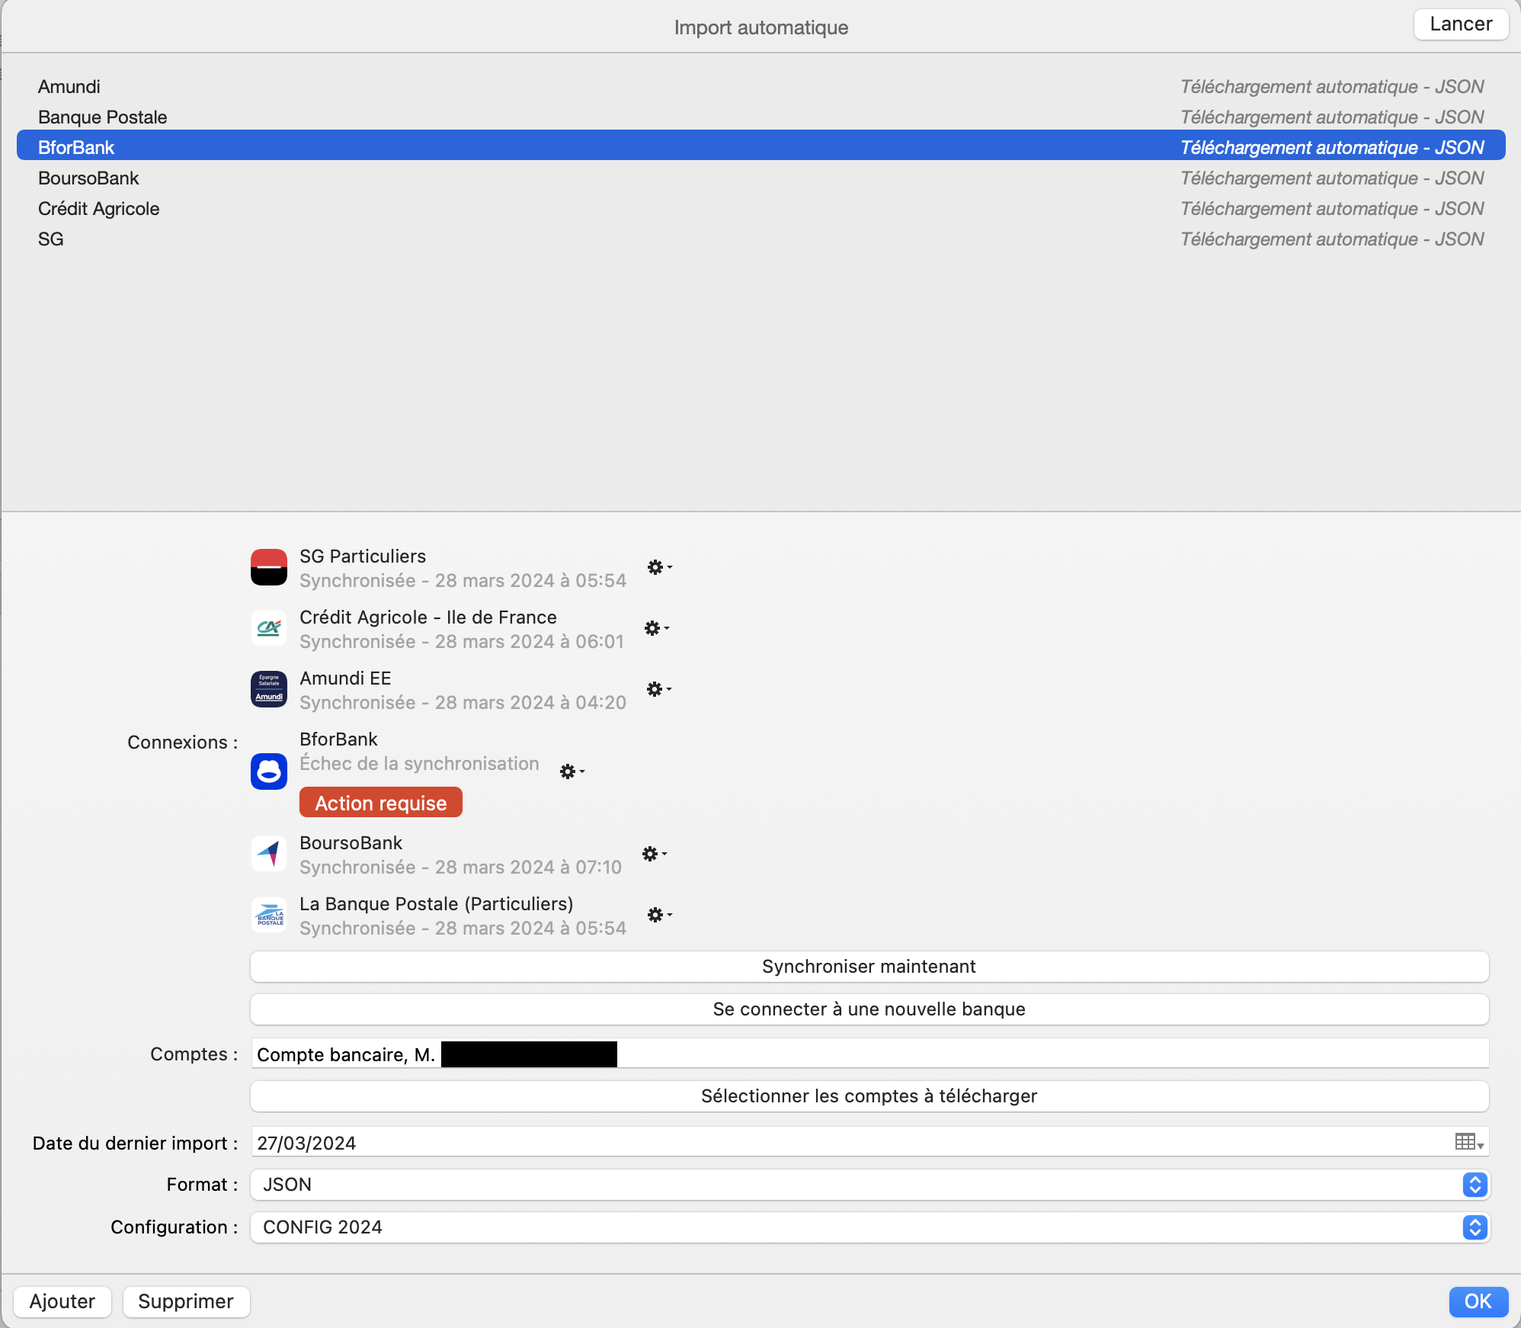The image size is (1521, 1328).
Task: Open the Configuration CONFIG 2024 dropdown
Action: click(869, 1227)
